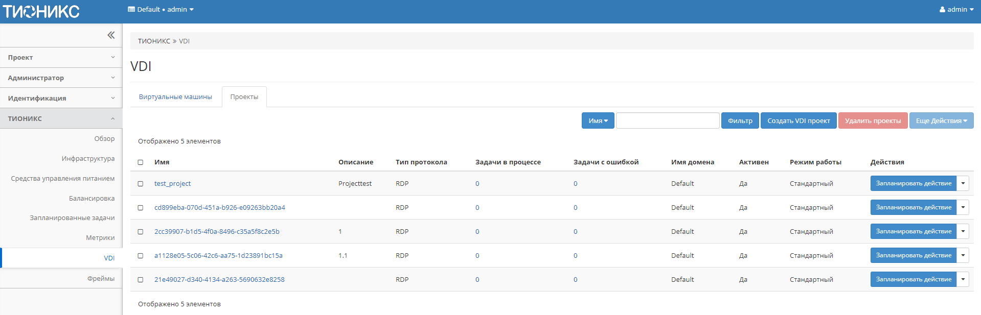Open the admin user menu
Image resolution: width=981 pixels, height=315 pixels.
(x=956, y=9)
